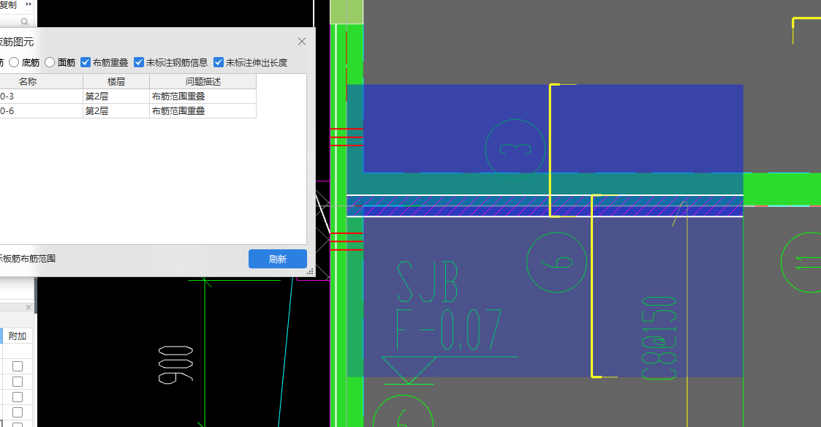Click the F-0.07 elevation text
The height and width of the screenshot is (427, 821).
[x=449, y=330]
